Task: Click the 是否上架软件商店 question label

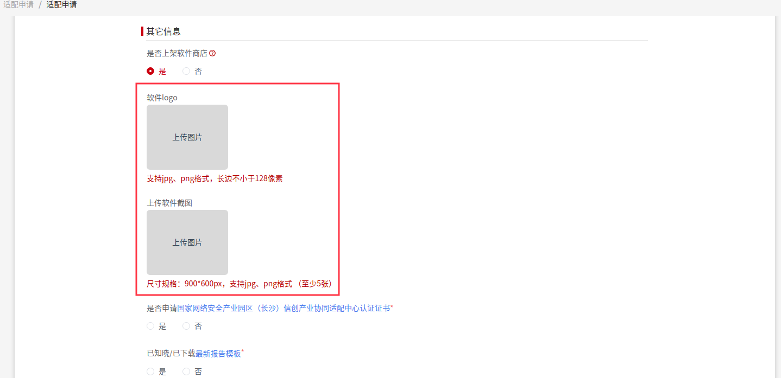Action: tap(177, 53)
